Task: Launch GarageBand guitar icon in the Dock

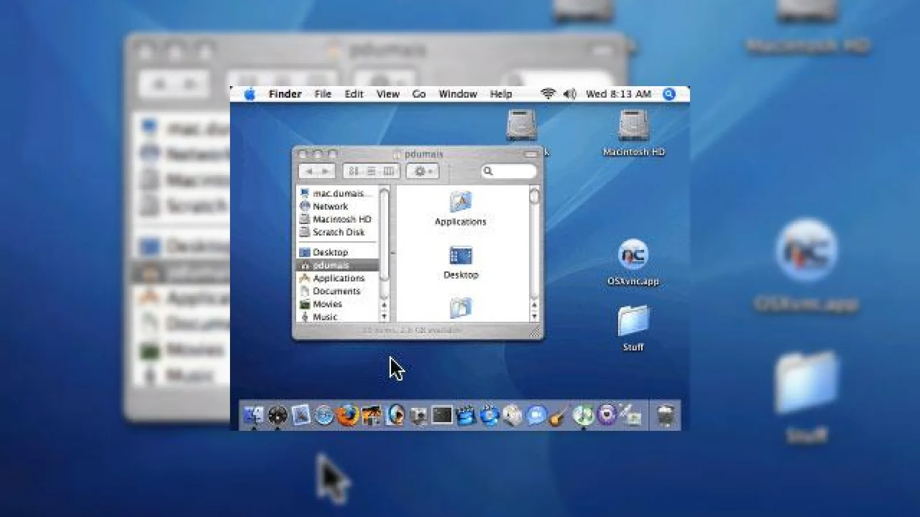Action: click(x=559, y=415)
